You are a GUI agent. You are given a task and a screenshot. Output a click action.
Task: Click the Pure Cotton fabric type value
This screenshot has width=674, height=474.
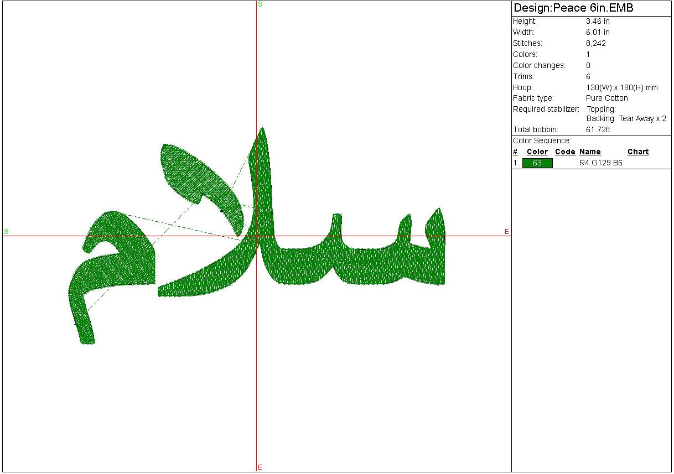click(606, 98)
